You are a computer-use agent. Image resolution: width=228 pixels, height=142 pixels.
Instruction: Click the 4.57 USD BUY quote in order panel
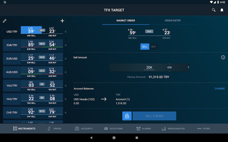pos(167,34)
